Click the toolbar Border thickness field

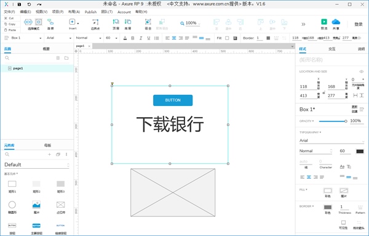(x=260, y=38)
